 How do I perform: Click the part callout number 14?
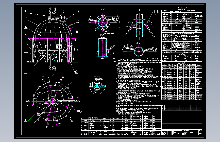(158, 12)
